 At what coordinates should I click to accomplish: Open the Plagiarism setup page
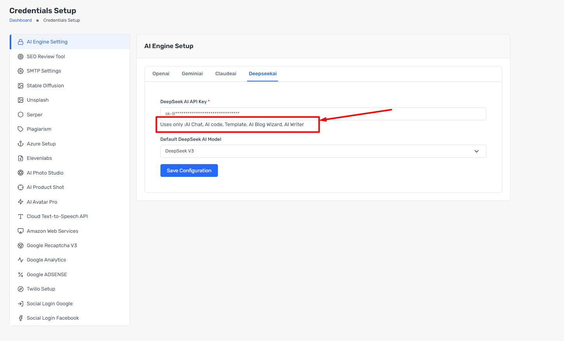pos(70,129)
